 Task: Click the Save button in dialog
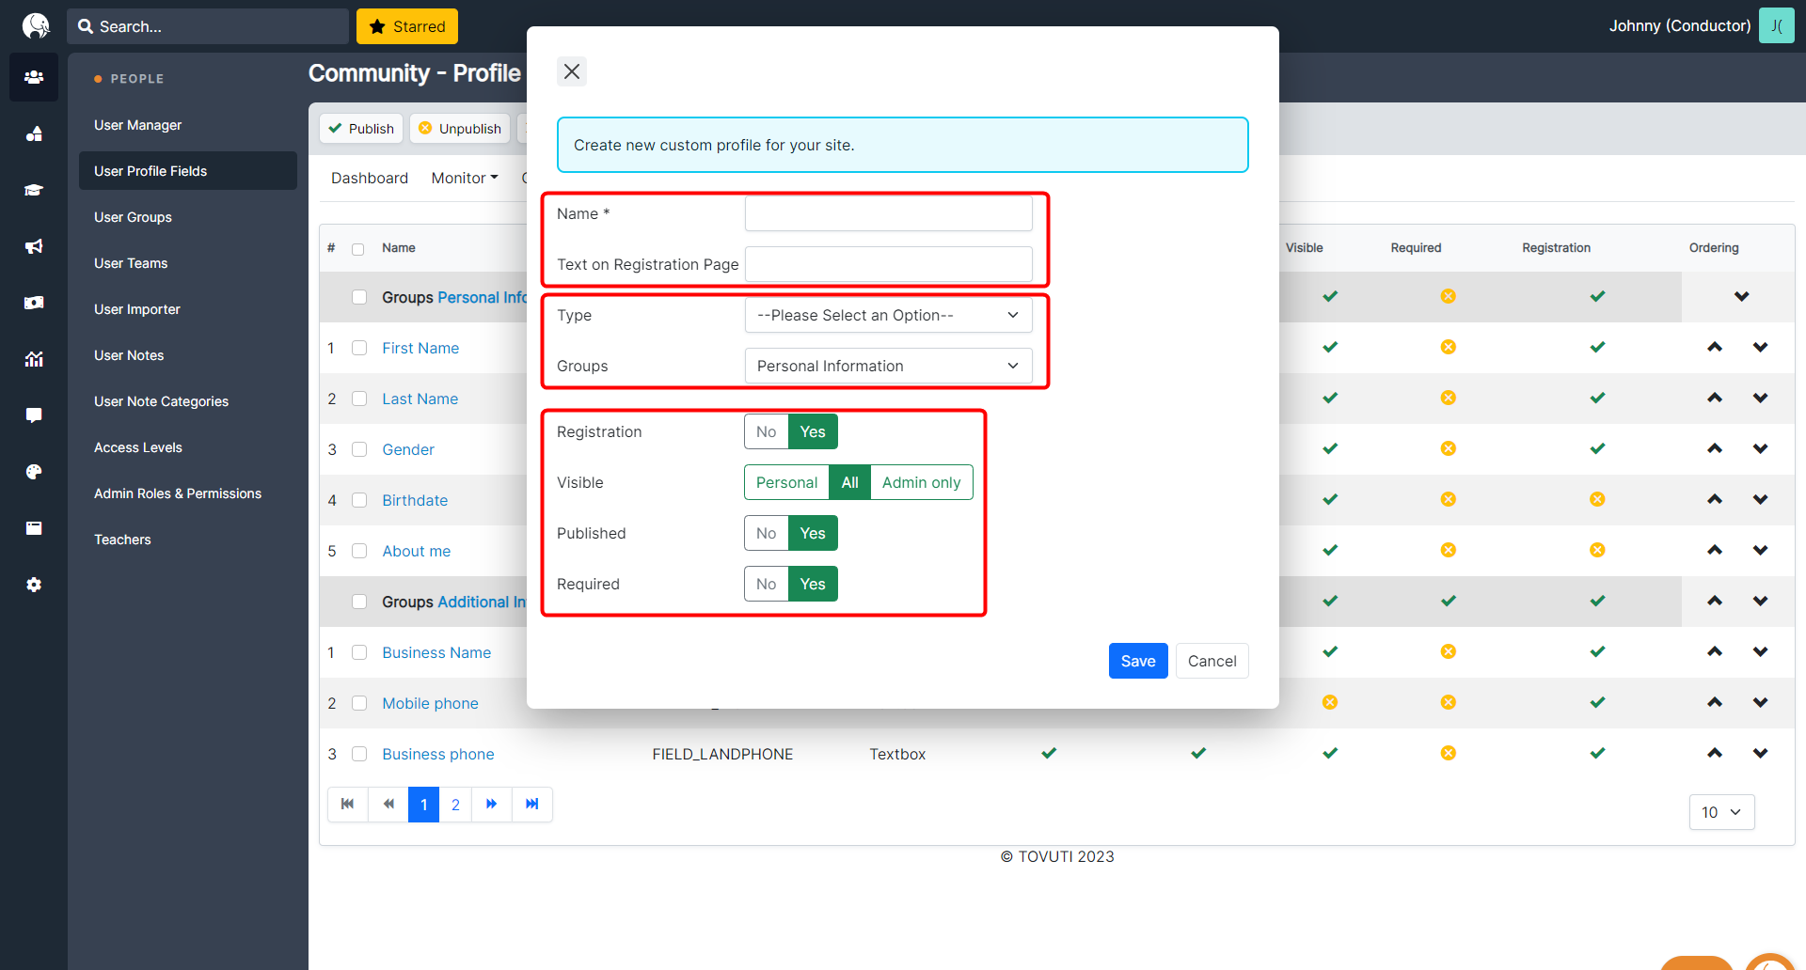tap(1138, 661)
